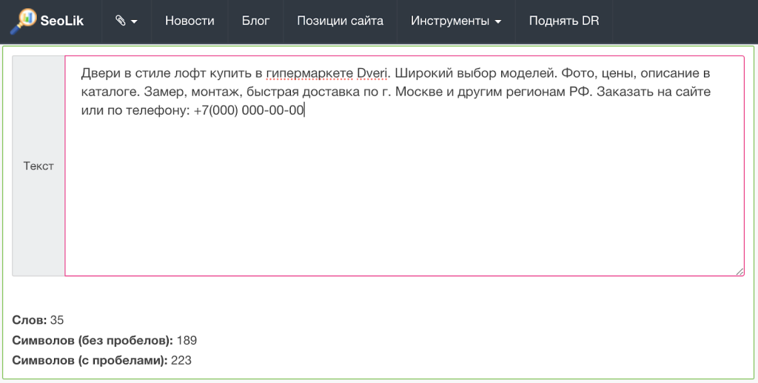Viewport: 758px width, 383px height.
Task: Go to Новости page
Action: coord(189,21)
